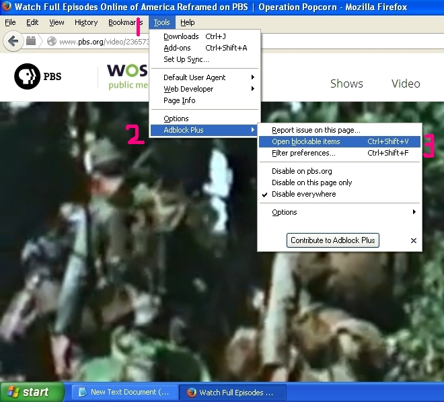This screenshot has height=402, width=444.
Task: Click the WOSU public media logo
Action: 127,77
